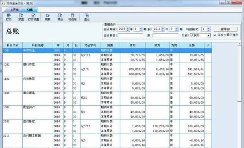Click voucher number 记7

(x=83, y=112)
